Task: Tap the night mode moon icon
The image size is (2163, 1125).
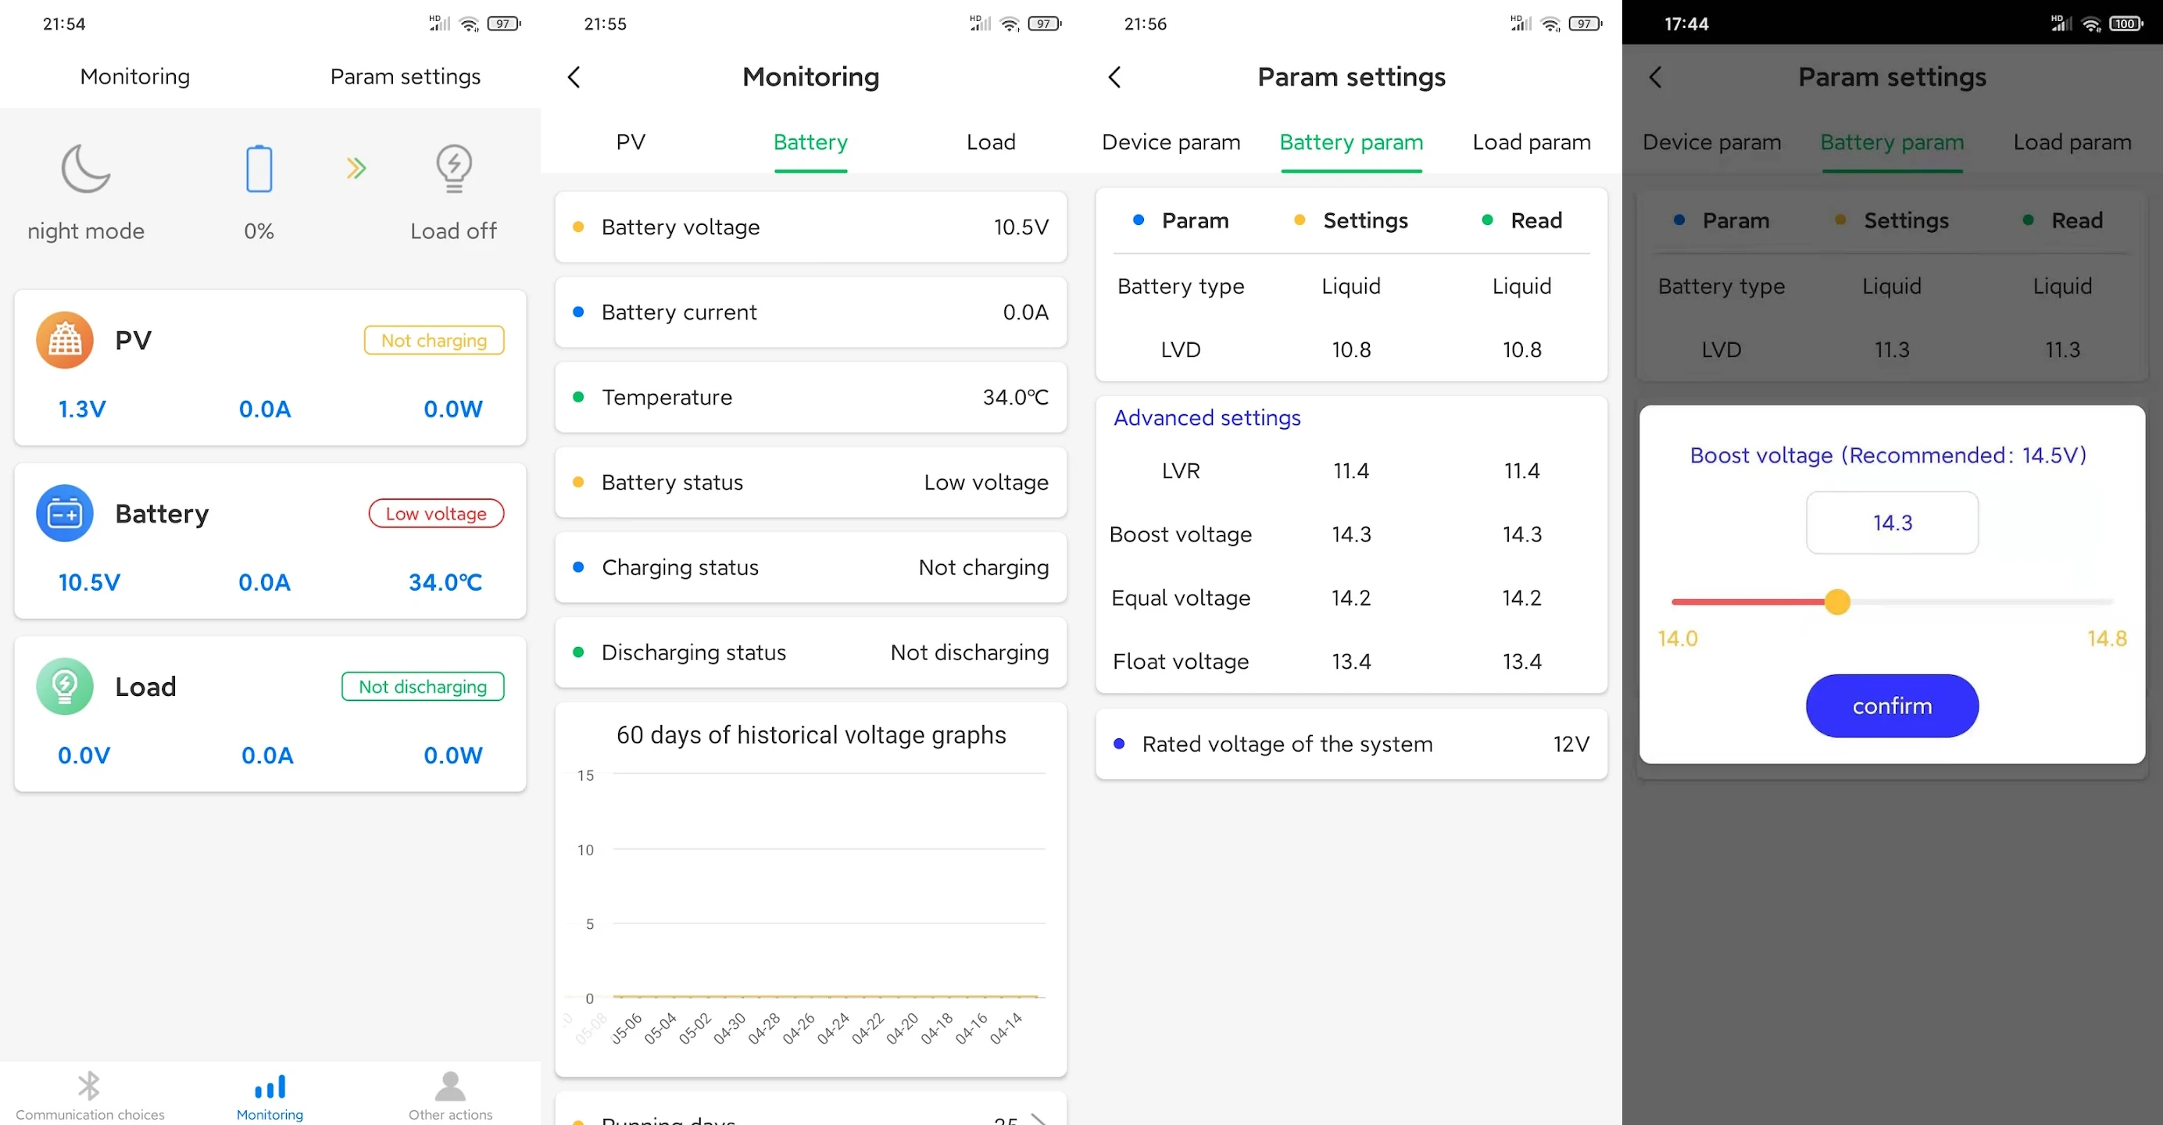Action: (87, 168)
